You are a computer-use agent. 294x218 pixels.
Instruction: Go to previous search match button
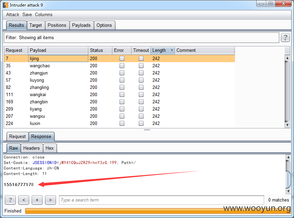24,200
